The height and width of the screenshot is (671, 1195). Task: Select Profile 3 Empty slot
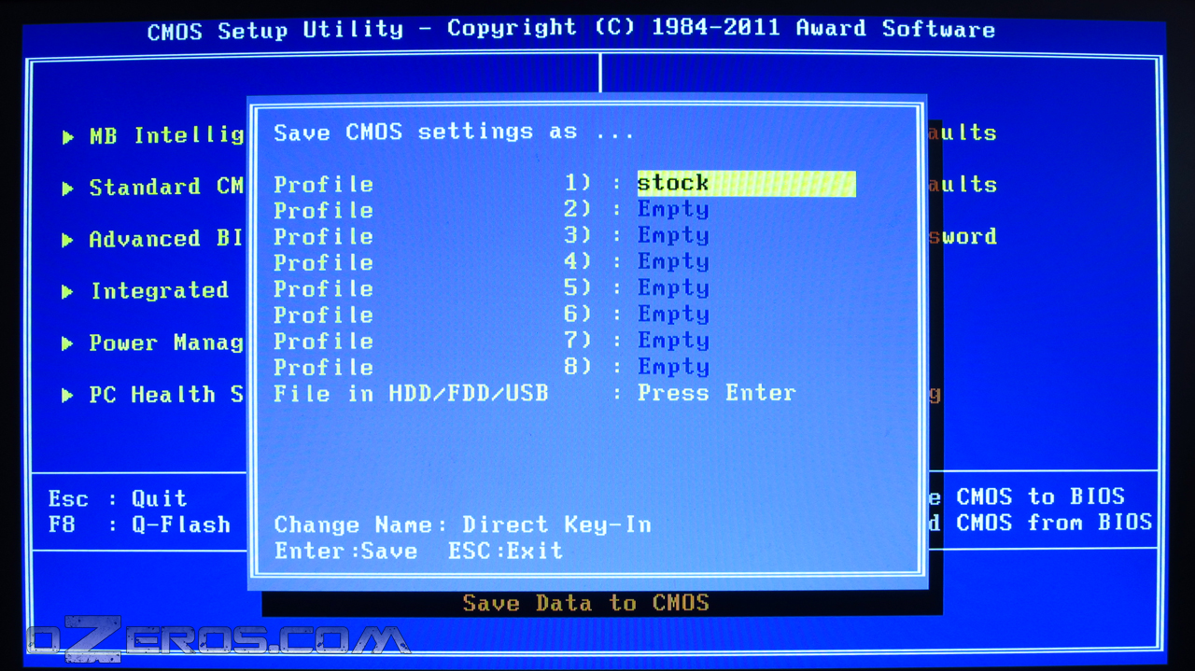click(673, 235)
